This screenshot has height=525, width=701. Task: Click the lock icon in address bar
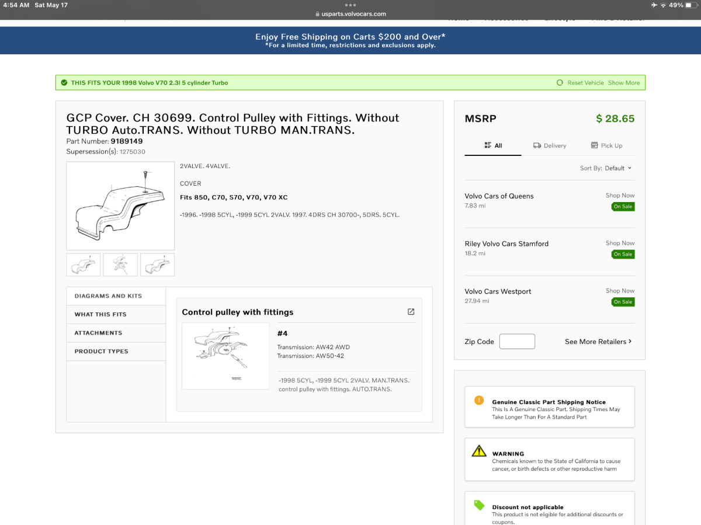pyautogui.click(x=317, y=14)
